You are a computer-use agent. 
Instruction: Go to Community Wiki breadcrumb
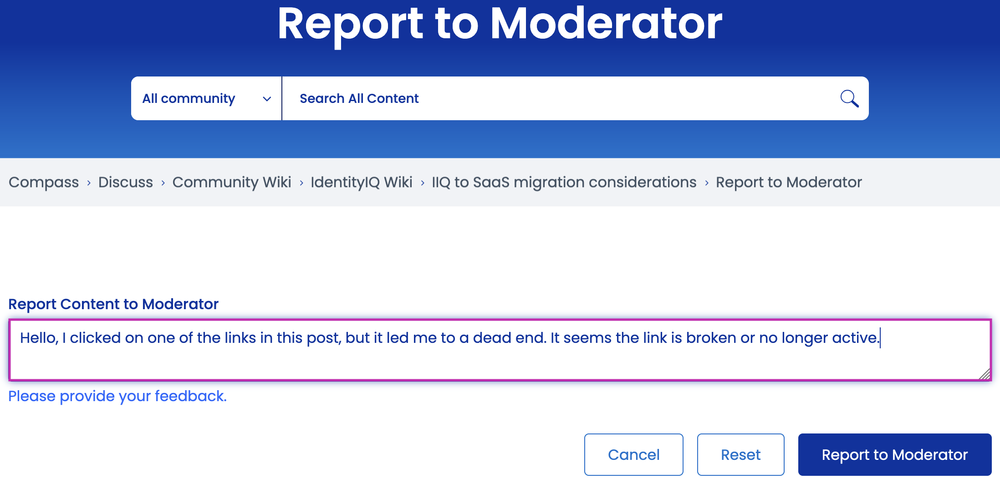point(231,182)
